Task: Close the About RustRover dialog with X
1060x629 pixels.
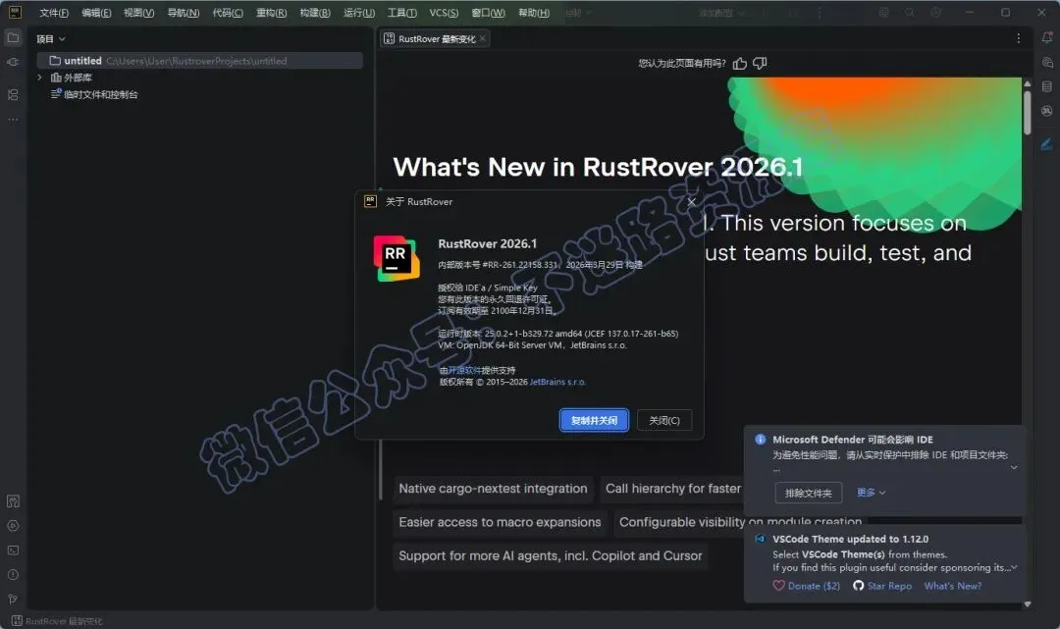Action: 691,201
